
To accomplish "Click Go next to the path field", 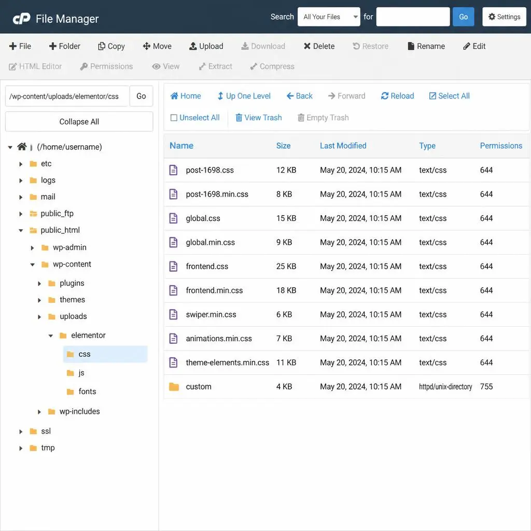I will tap(141, 96).
